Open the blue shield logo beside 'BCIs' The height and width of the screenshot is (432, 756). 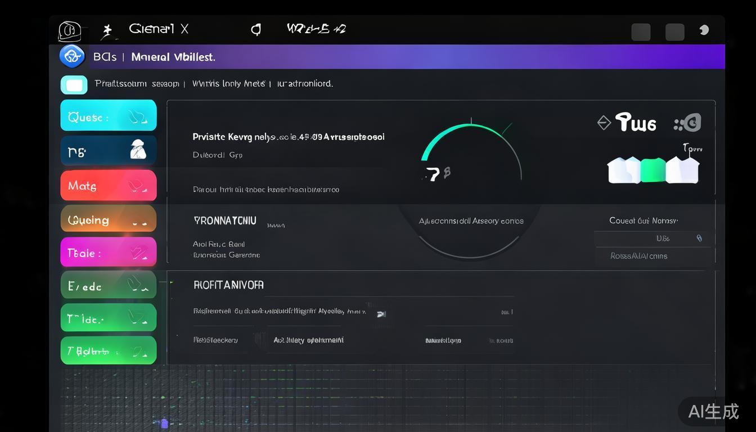[x=72, y=56]
